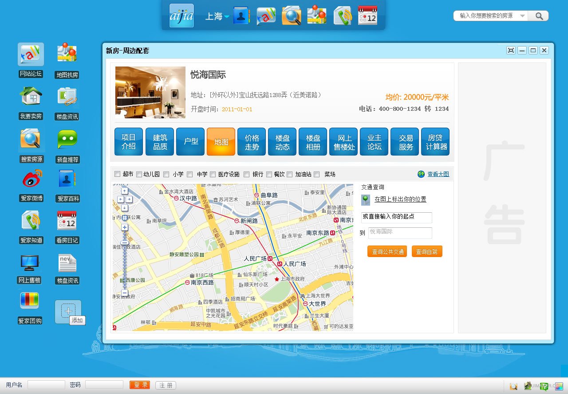Screen dimensions: 568x394
Task: Tick the 超市 checkbox
Action: pos(118,174)
